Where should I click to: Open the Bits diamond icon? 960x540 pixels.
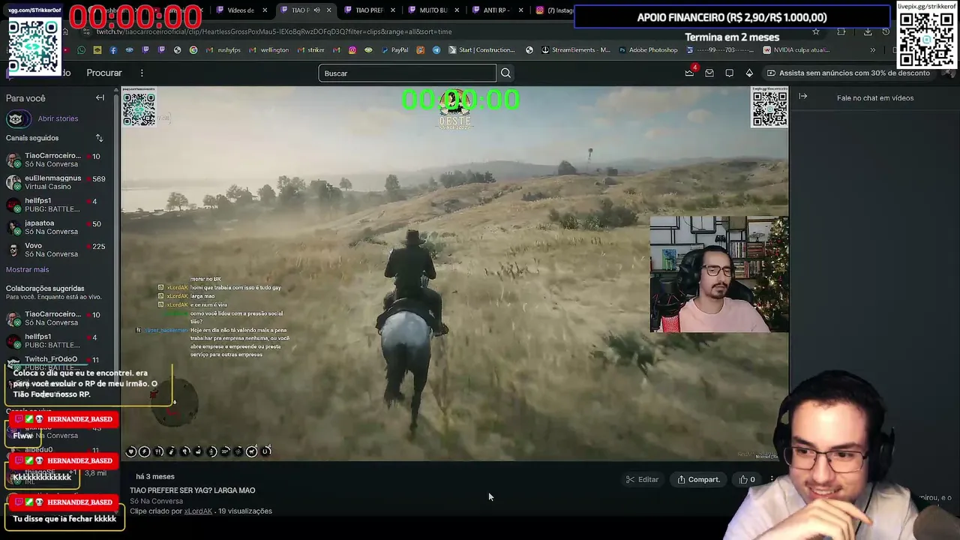pyautogui.click(x=749, y=73)
